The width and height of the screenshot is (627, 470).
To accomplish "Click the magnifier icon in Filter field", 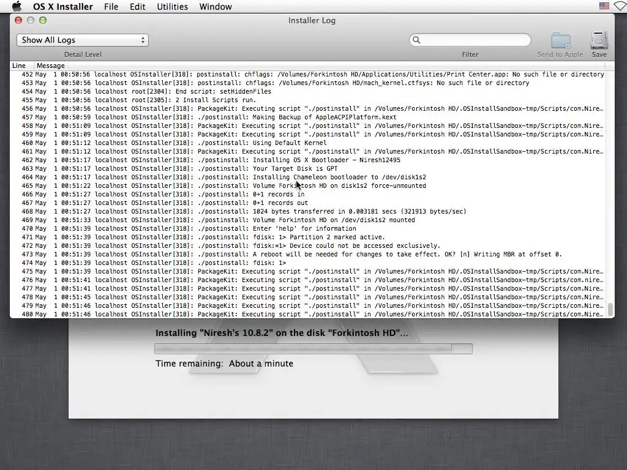I will (x=416, y=40).
